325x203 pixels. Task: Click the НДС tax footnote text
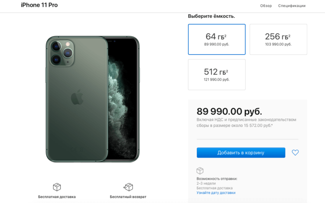246,122
